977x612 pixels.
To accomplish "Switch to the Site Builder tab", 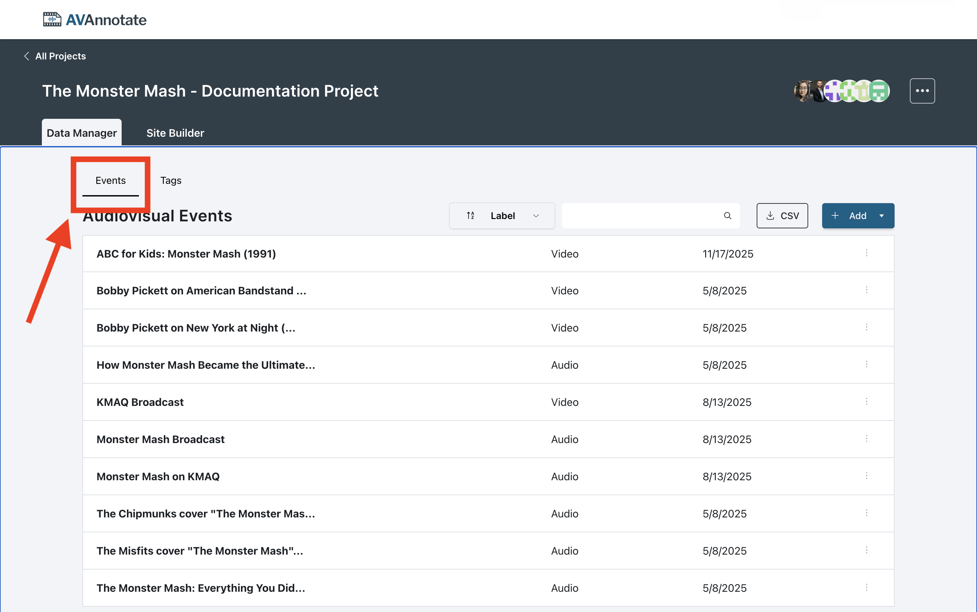I will (x=175, y=133).
